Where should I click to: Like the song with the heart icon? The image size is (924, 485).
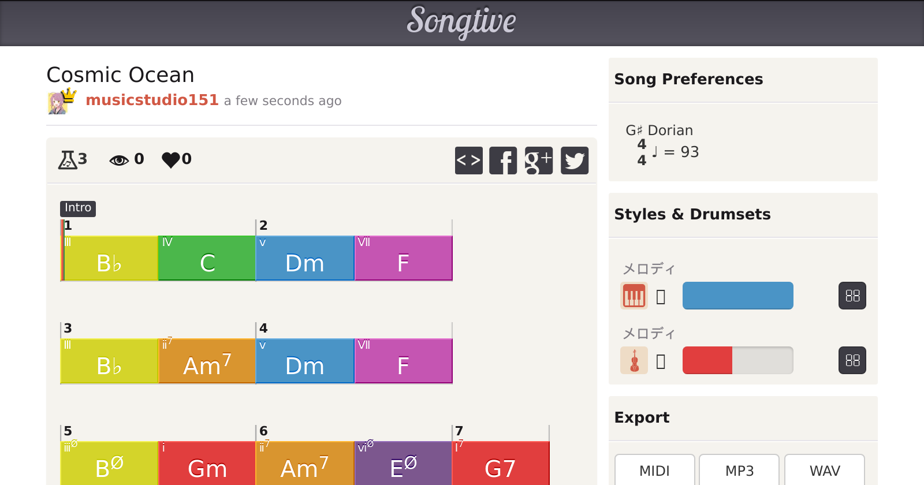tap(171, 159)
